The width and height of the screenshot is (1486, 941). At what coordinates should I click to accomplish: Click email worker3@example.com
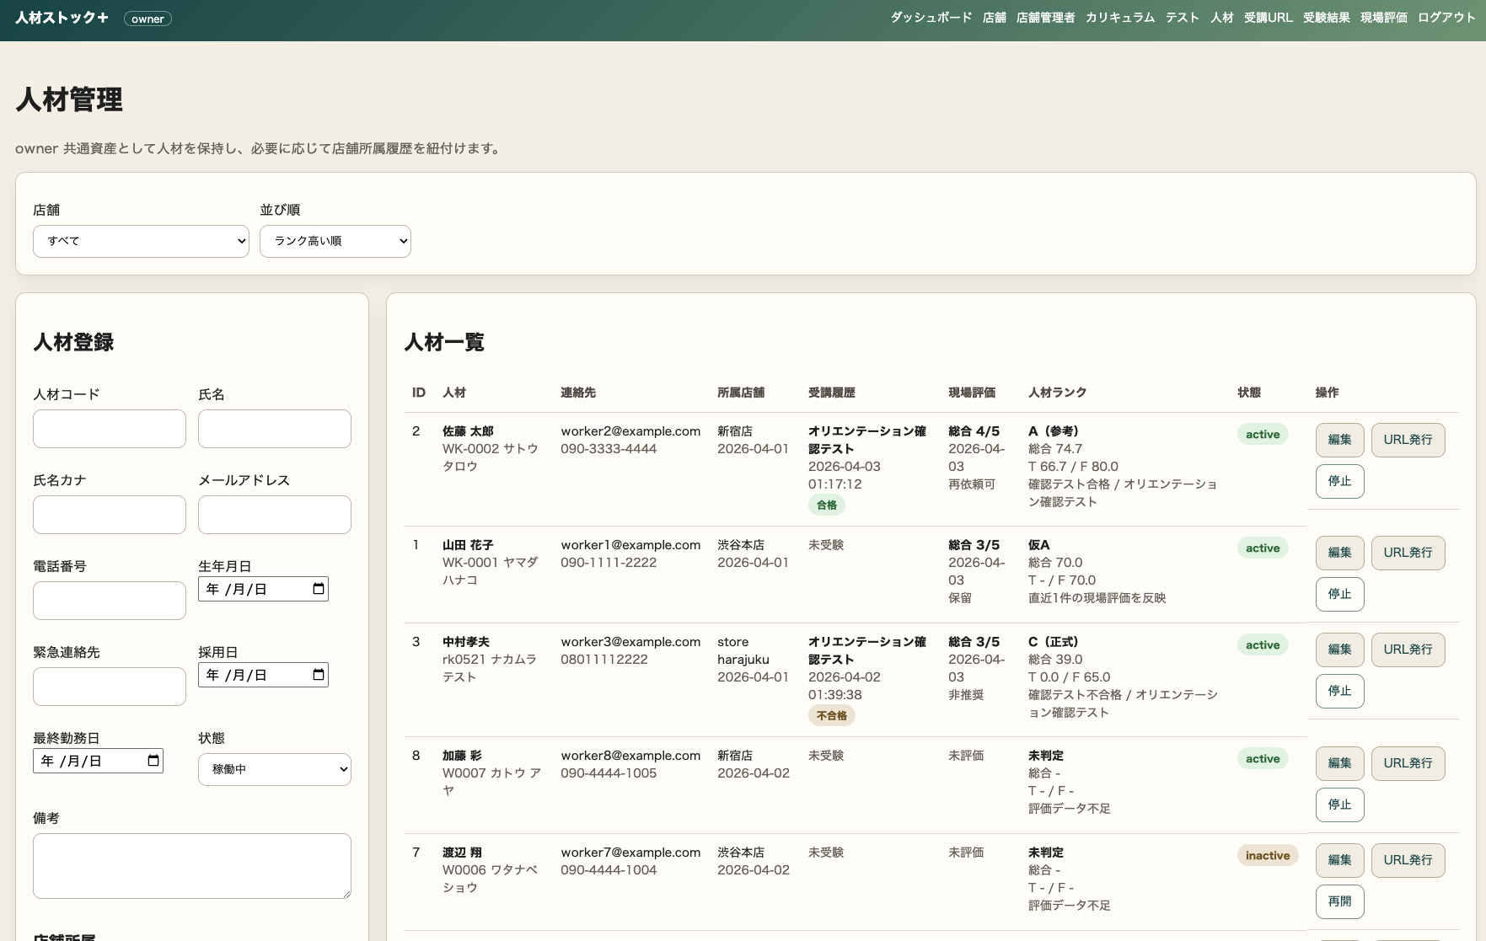(630, 642)
